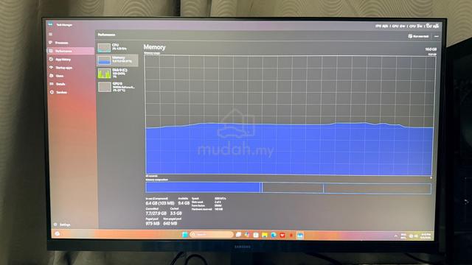472x265 pixels.
Task: Click the Settings gear icon in the bottom-left of Task Manager
Action: [x=55, y=225]
